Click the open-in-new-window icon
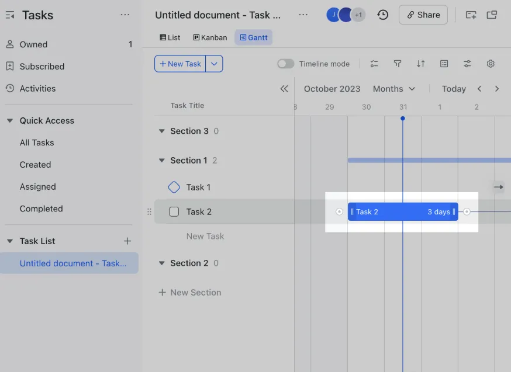 coord(492,15)
